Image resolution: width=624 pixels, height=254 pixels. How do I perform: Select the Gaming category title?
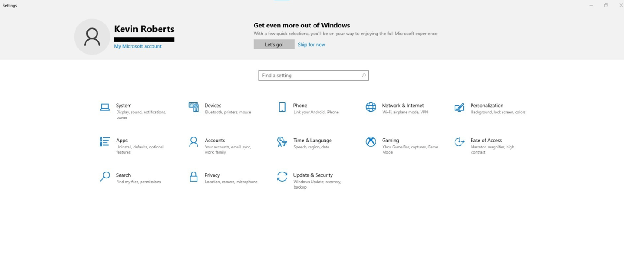(390, 141)
